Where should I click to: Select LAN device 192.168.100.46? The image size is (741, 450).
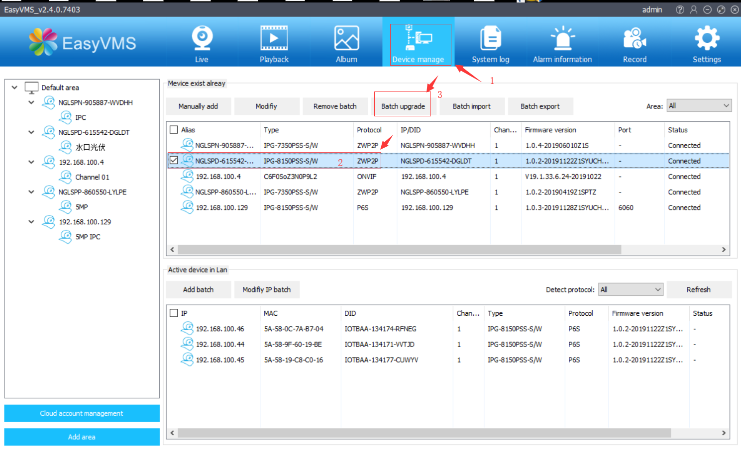click(448, 329)
